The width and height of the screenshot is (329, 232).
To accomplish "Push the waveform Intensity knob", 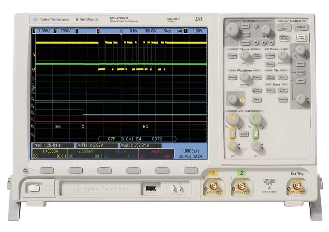I will click(244, 77).
